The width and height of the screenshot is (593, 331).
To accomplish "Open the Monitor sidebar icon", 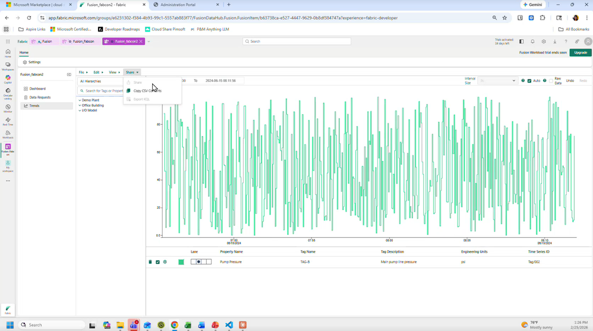I will [8, 109].
